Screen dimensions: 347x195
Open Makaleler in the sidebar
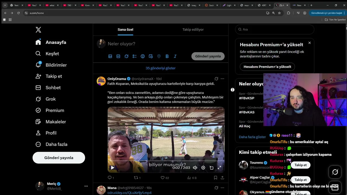tap(51, 122)
